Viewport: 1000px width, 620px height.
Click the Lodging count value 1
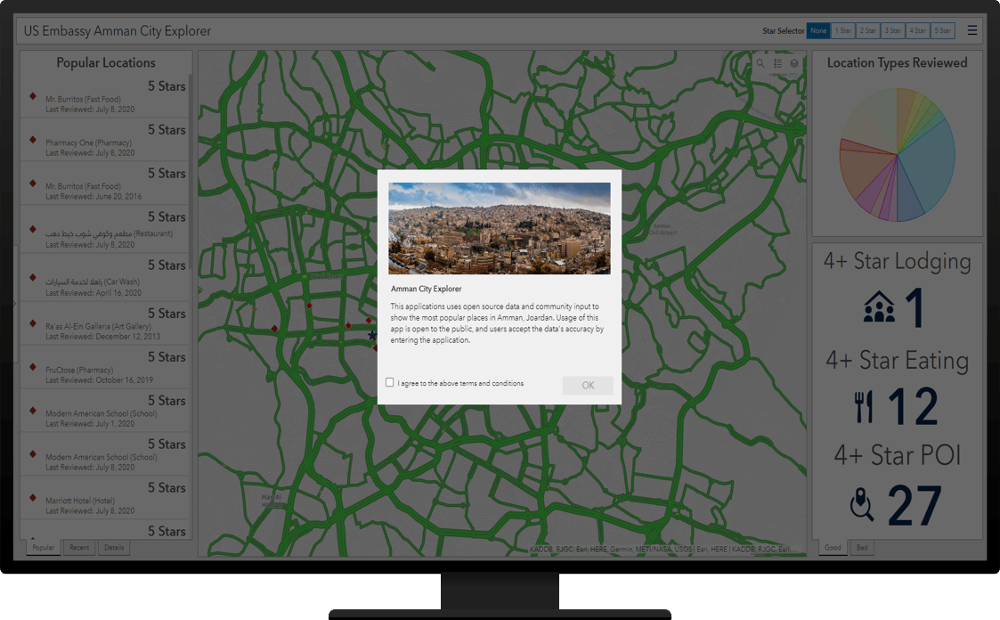[915, 307]
